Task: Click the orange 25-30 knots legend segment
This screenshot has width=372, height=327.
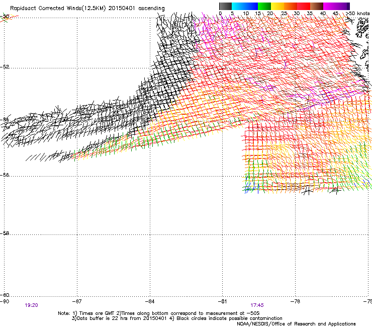Action: click(x=291, y=6)
